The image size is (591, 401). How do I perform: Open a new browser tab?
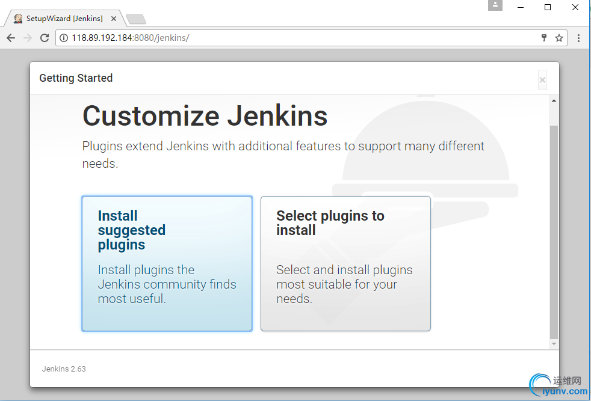click(136, 19)
